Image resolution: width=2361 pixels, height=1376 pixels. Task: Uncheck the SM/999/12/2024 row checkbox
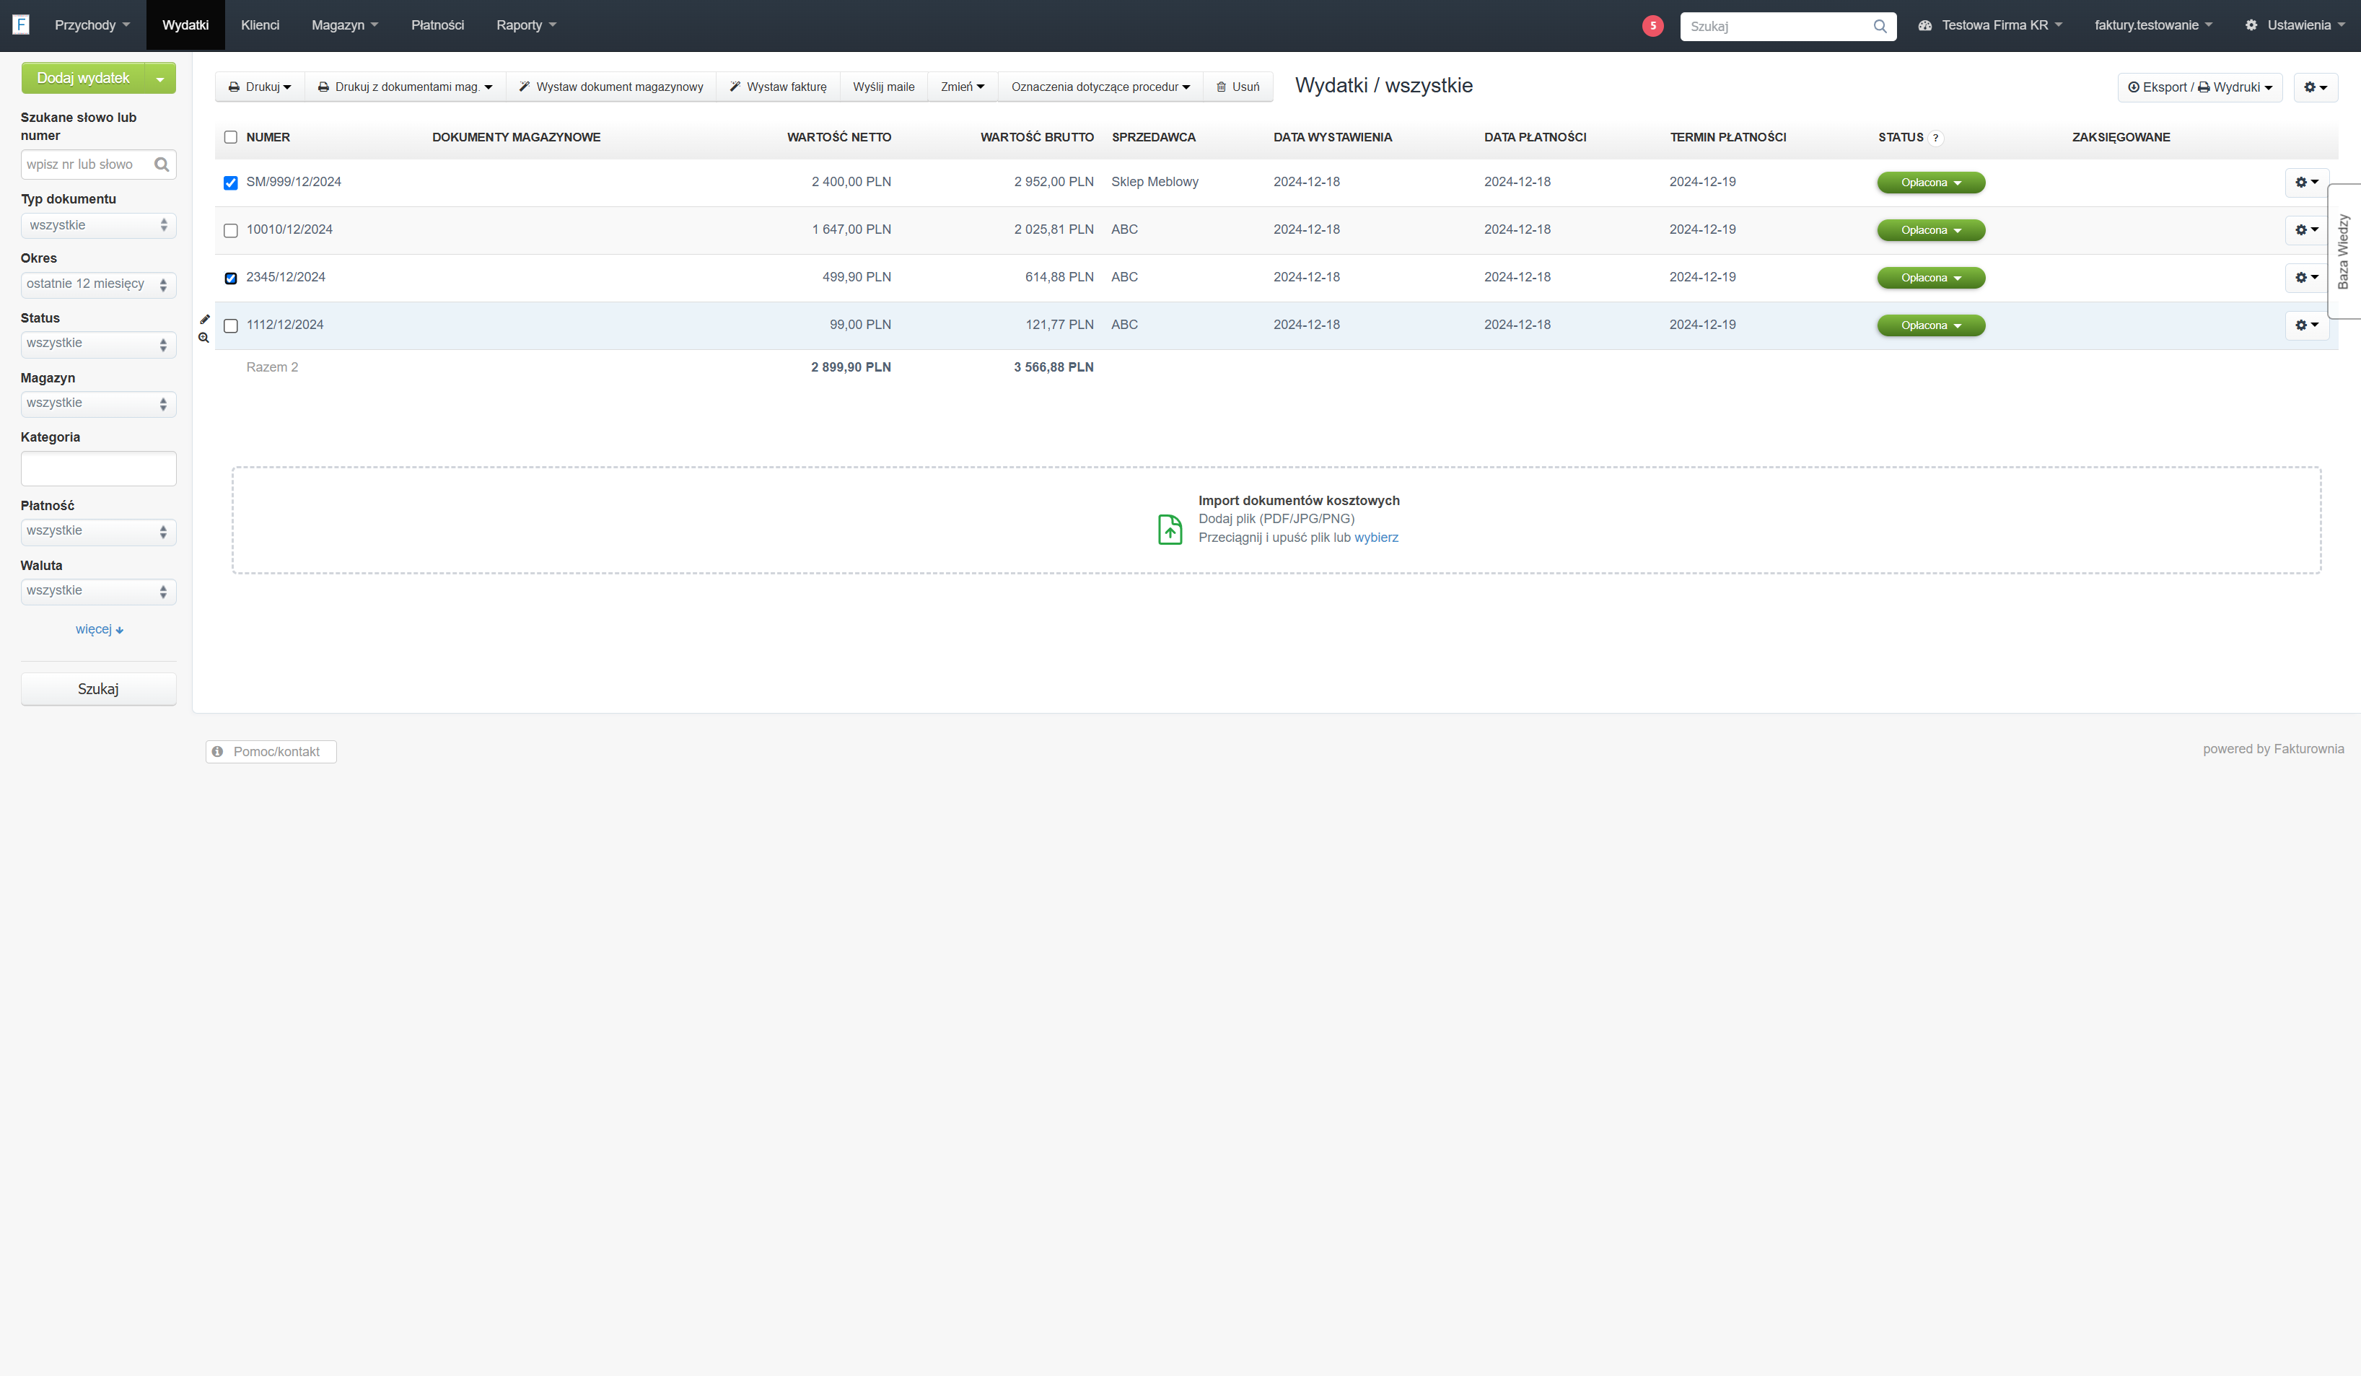(230, 183)
